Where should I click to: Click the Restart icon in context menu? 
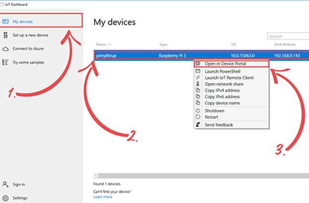point(199,117)
